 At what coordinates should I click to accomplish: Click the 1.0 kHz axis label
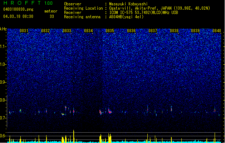[x=3, y=64]
